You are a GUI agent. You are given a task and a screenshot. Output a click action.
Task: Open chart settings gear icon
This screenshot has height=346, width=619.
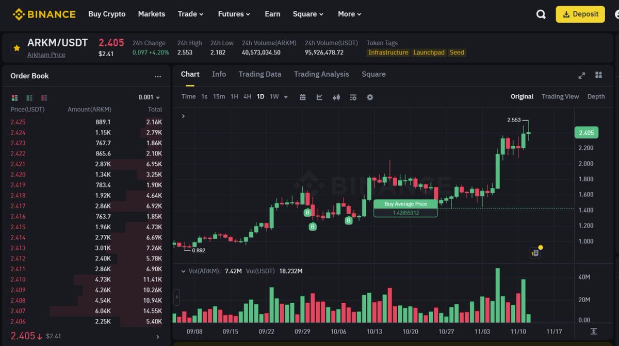370,97
